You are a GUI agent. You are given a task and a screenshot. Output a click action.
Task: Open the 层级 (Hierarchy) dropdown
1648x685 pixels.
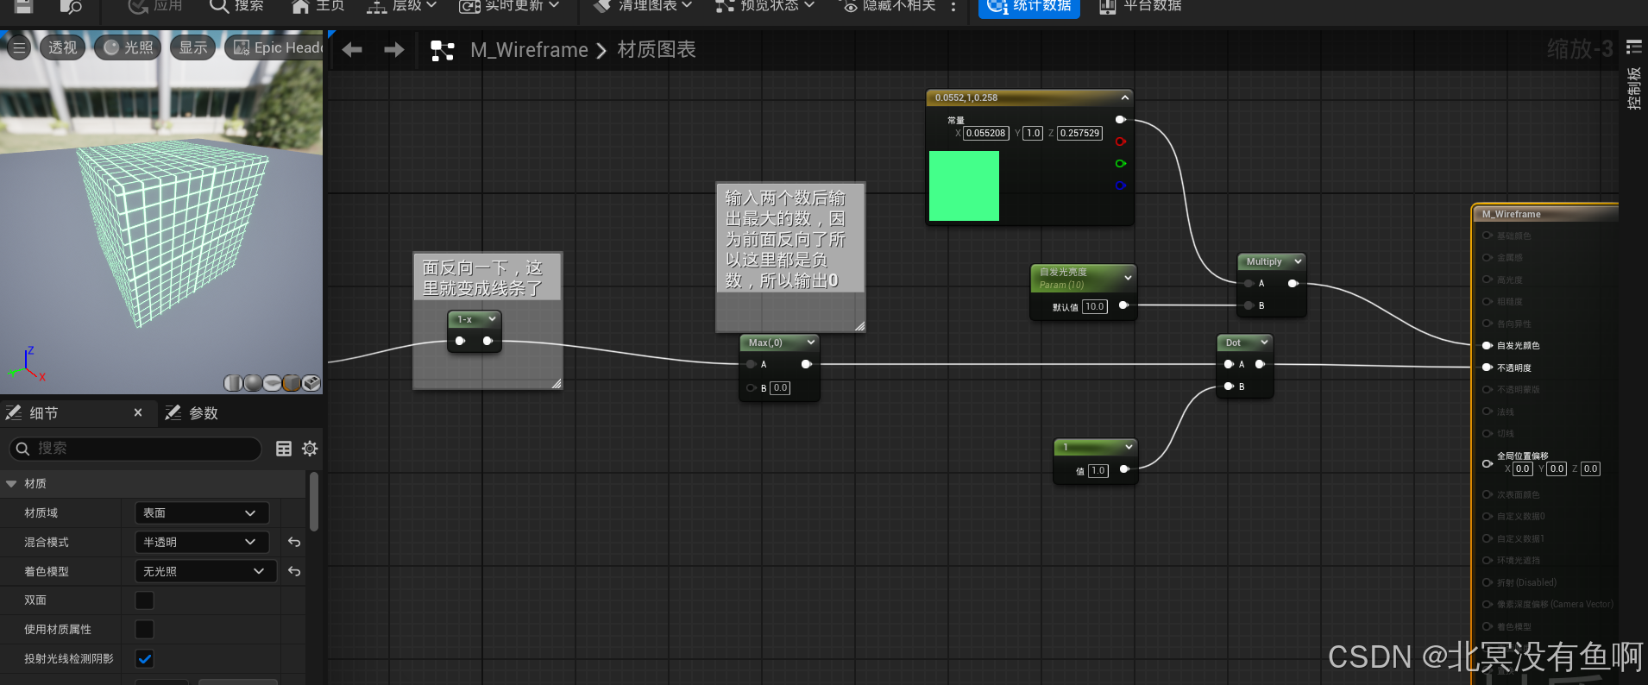pyautogui.click(x=401, y=5)
